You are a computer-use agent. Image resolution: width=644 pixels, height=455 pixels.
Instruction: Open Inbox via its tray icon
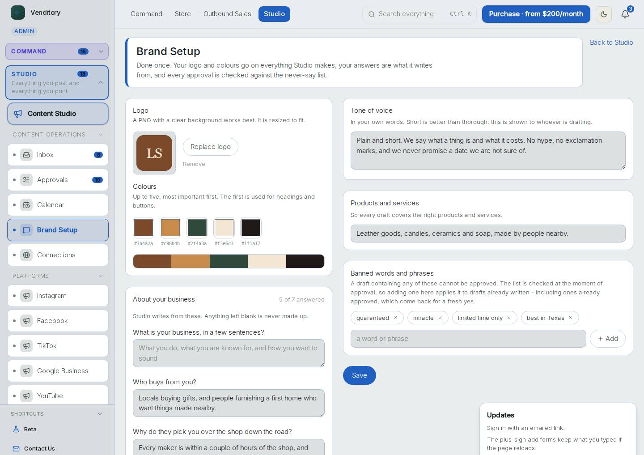coord(26,155)
